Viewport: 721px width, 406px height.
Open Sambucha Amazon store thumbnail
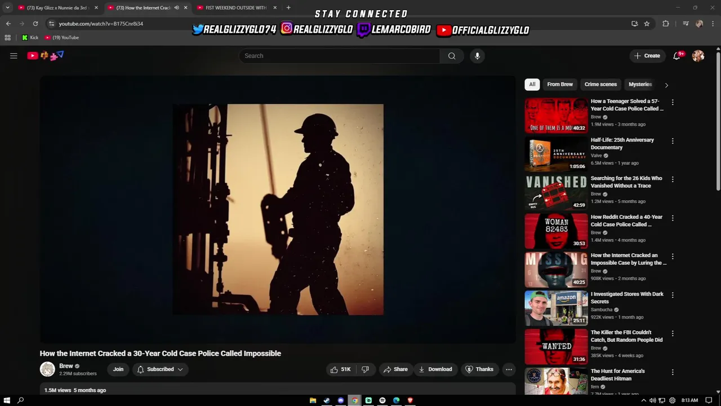[x=556, y=308]
